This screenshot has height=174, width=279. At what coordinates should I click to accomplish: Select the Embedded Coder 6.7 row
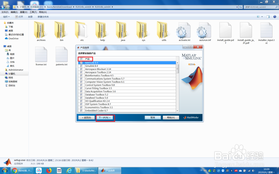127,111
